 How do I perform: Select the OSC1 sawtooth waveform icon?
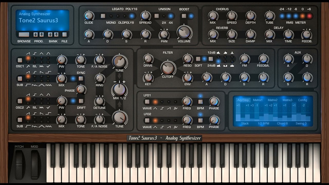(28, 53)
